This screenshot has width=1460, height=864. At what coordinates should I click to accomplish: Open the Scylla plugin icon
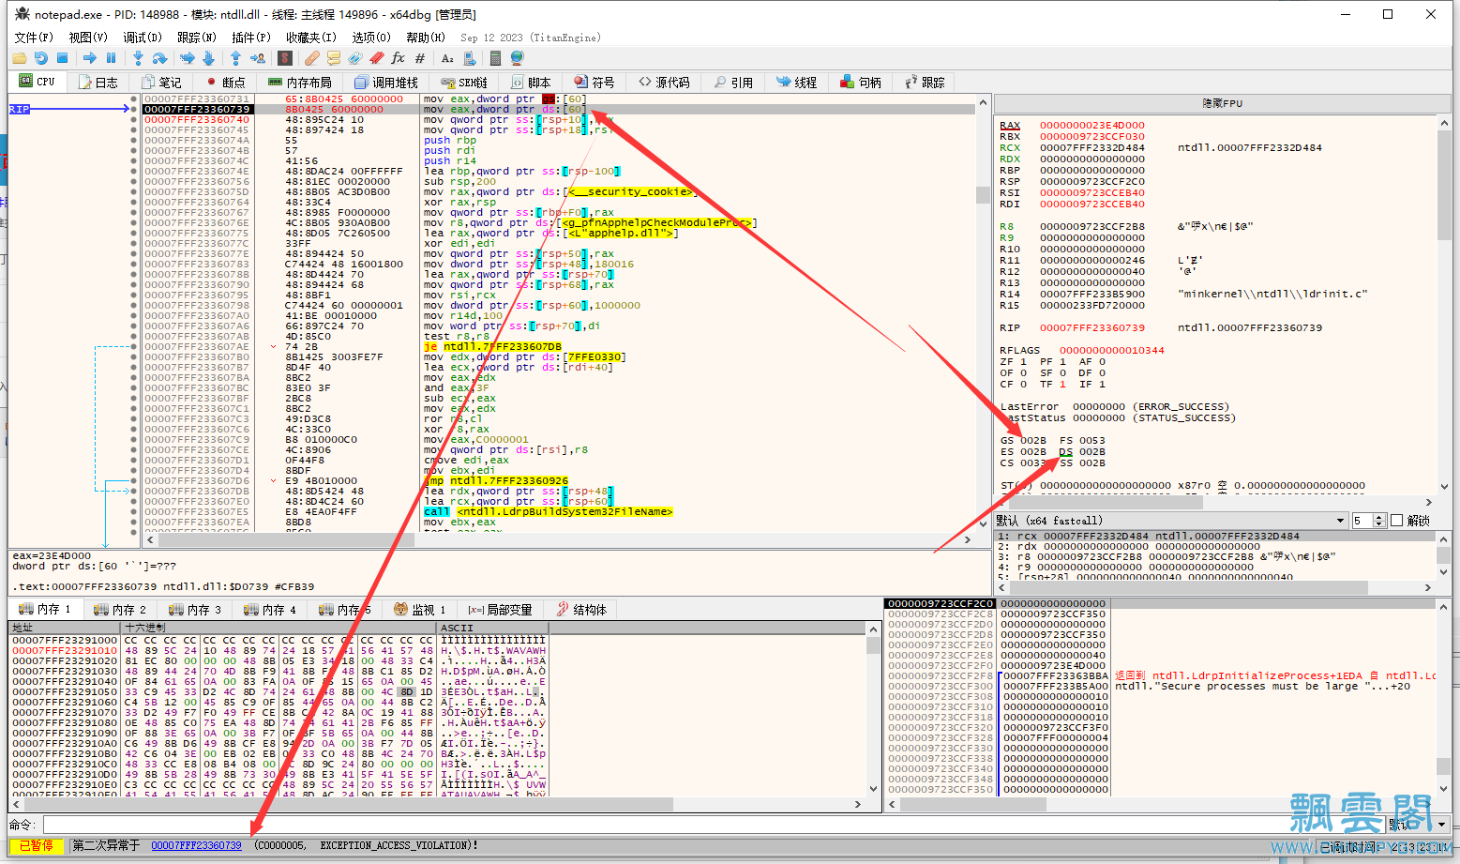pos(285,58)
